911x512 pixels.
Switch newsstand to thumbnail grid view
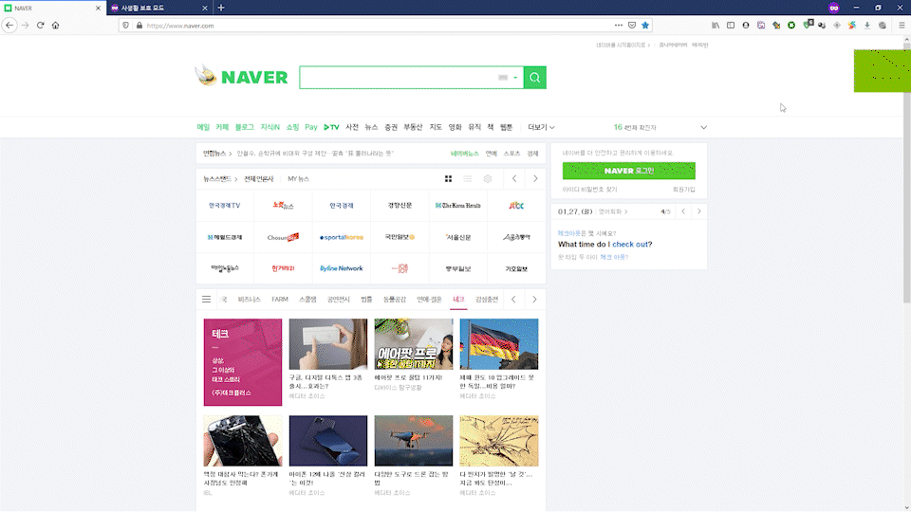pos(448,179)
